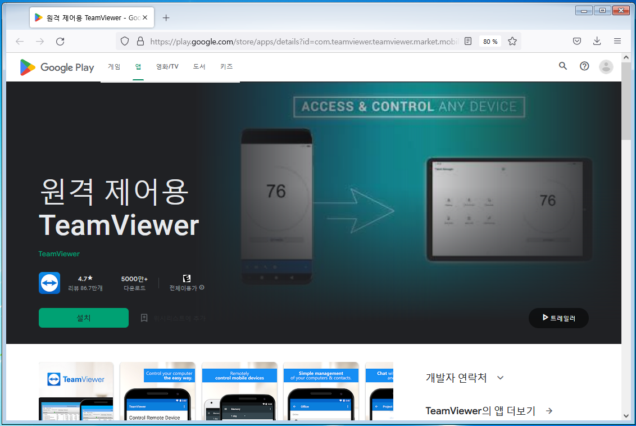
Task: Click the content rating E badge
Action: coord(187,278)
